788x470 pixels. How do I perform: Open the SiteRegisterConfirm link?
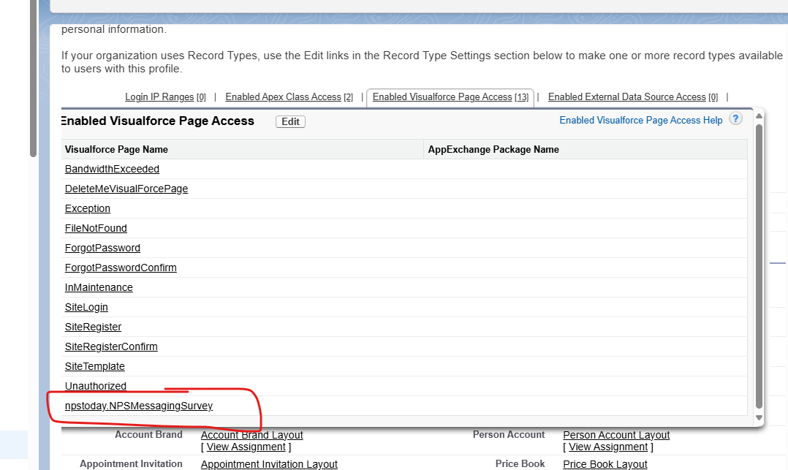point(111,346)
